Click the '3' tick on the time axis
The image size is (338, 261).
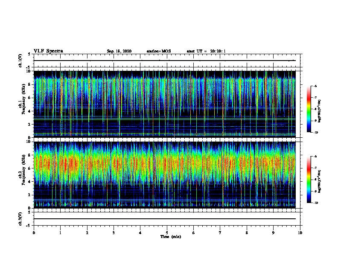tap(114, 233)
